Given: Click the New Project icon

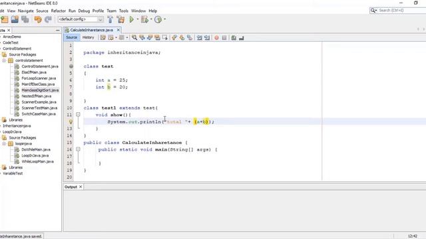Looking at the screenshot, I should coord(5,19).
